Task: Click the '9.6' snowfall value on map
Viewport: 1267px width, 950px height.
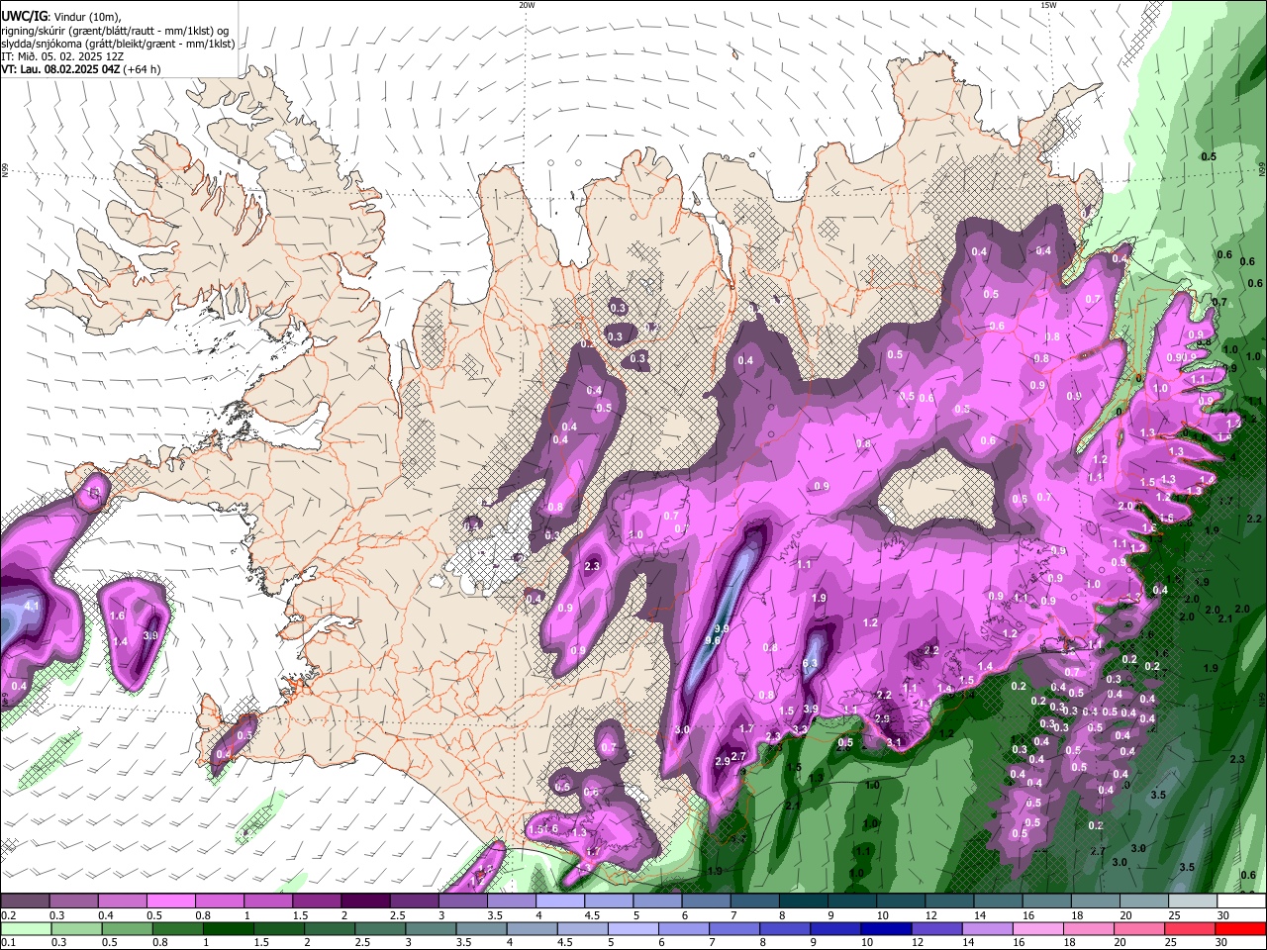Action: 712,641
